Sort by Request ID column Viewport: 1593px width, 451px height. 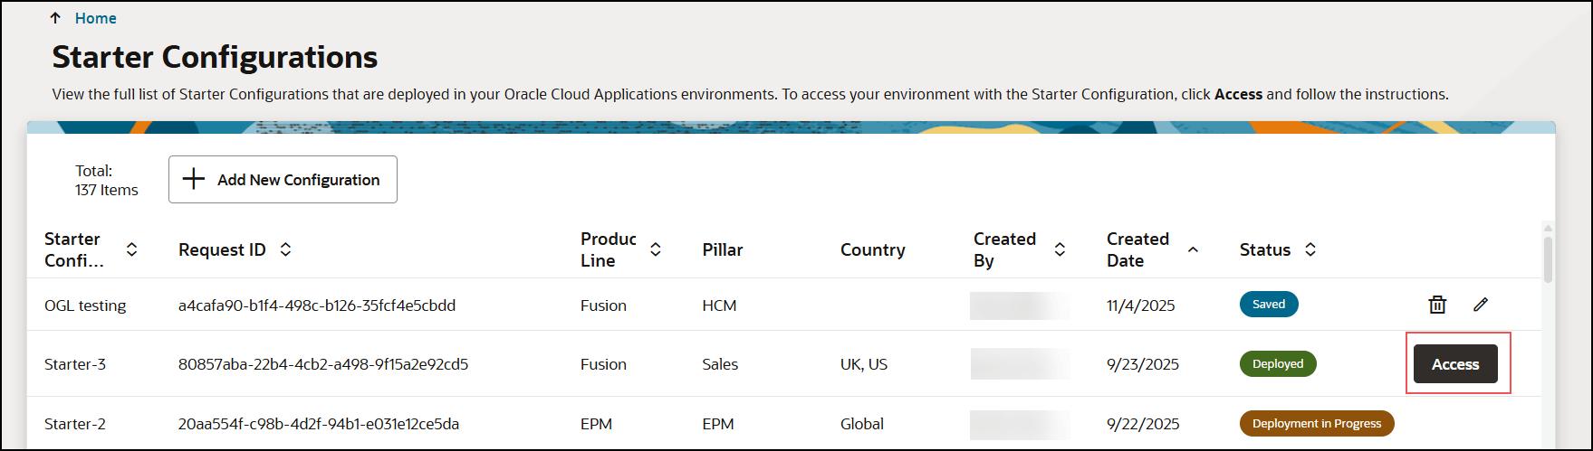(x=285, y=249)
